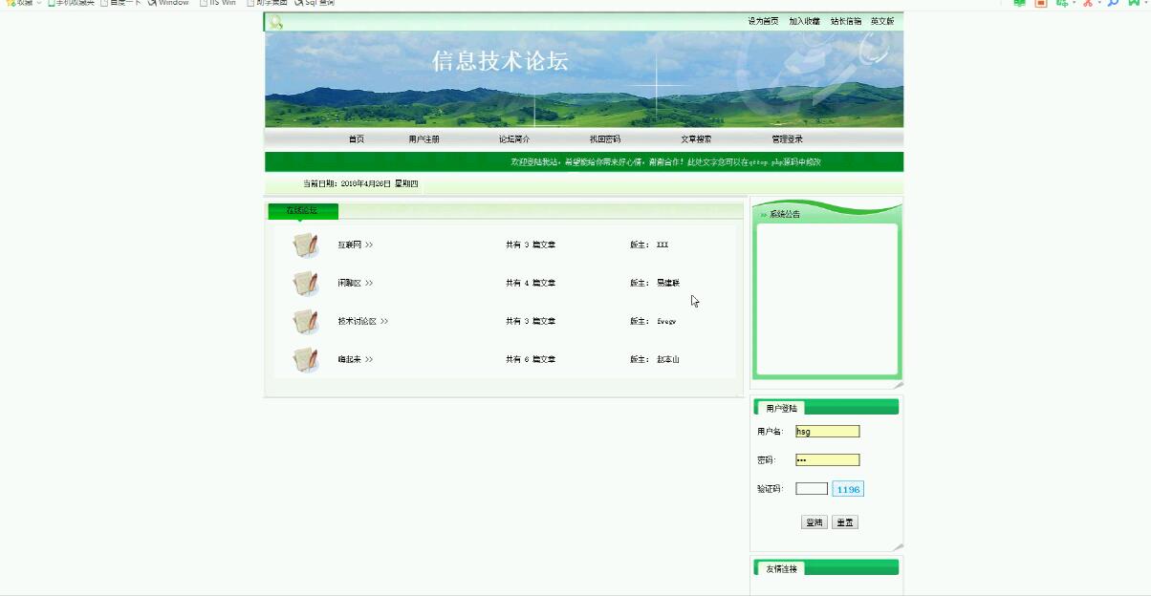The image size is (1151, 596).
Task: Open 用户注册 in navigation bar
Action: (x=423, y=139)
